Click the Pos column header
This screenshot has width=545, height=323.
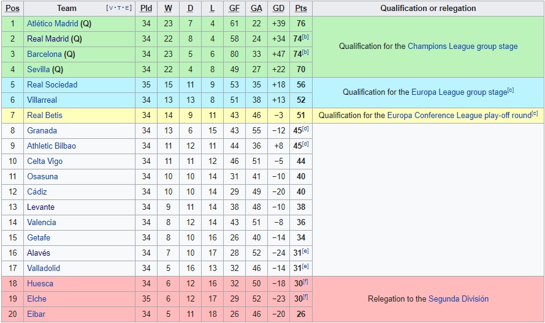point(13,8)
